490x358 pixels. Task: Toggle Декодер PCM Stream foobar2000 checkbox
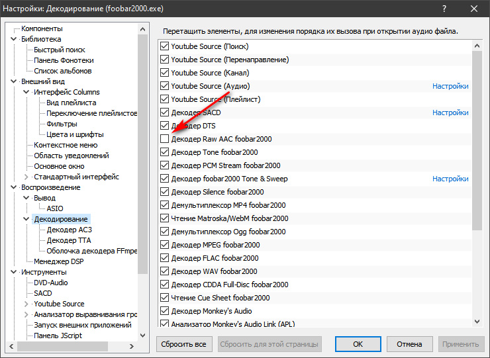pyautogui.click(x=164, y=165)
